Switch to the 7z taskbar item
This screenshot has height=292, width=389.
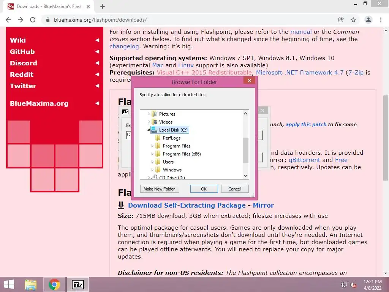click(x=77, y=284)
